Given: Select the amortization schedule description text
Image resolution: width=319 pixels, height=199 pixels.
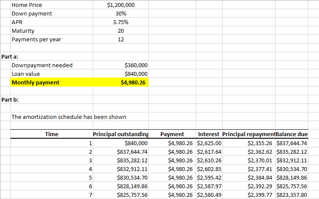Looking at the screenshot, I should [x=69, y=117].
